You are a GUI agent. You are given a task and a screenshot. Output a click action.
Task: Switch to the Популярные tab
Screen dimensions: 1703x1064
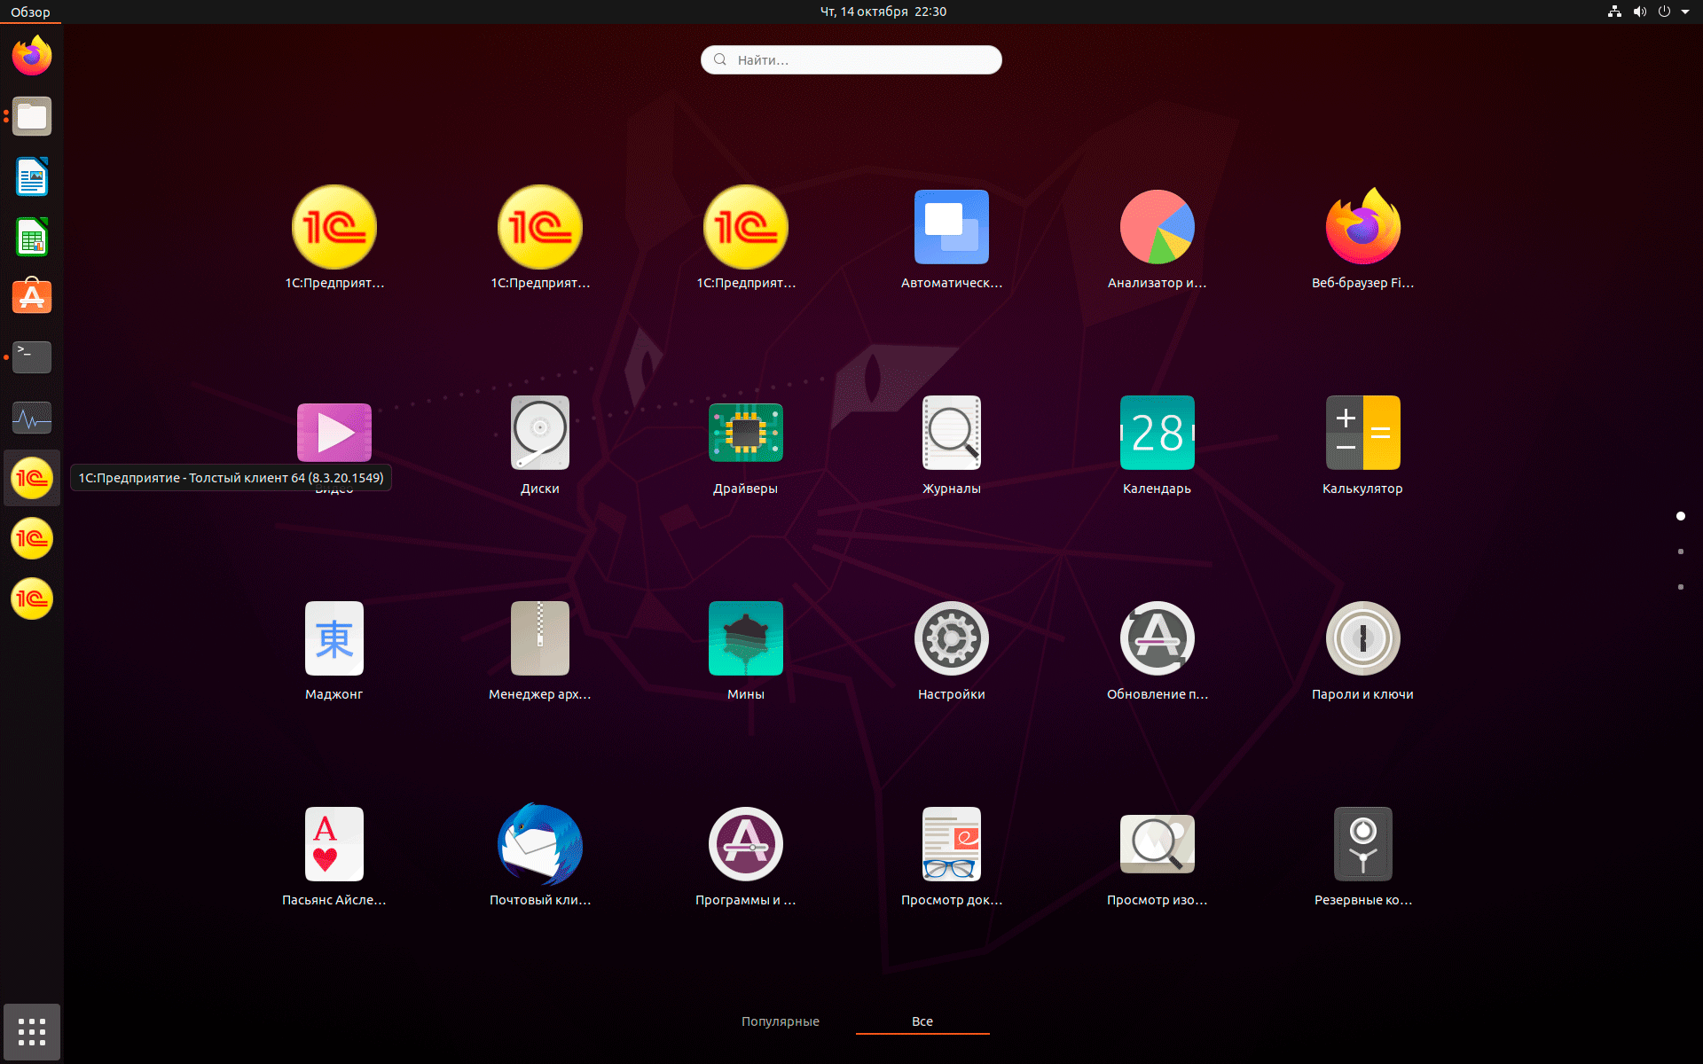781,1021
